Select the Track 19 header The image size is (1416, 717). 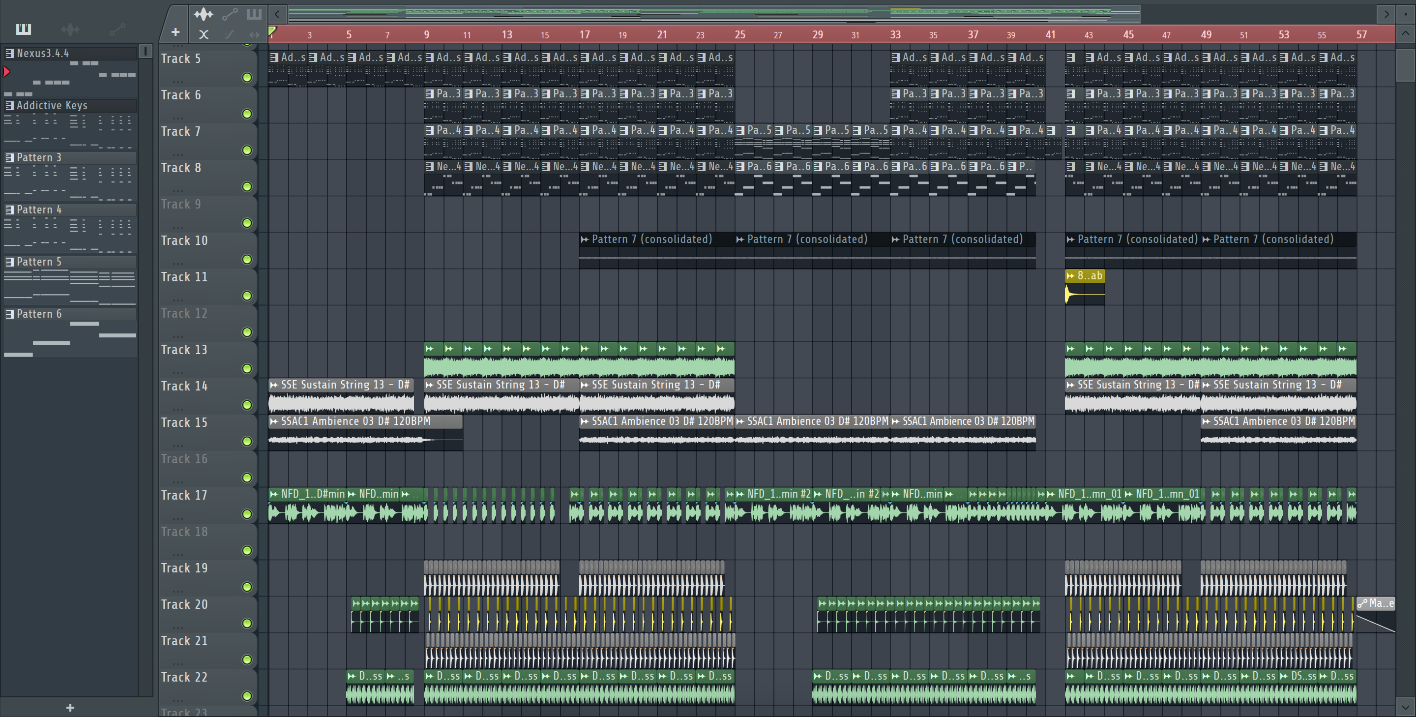208,577
